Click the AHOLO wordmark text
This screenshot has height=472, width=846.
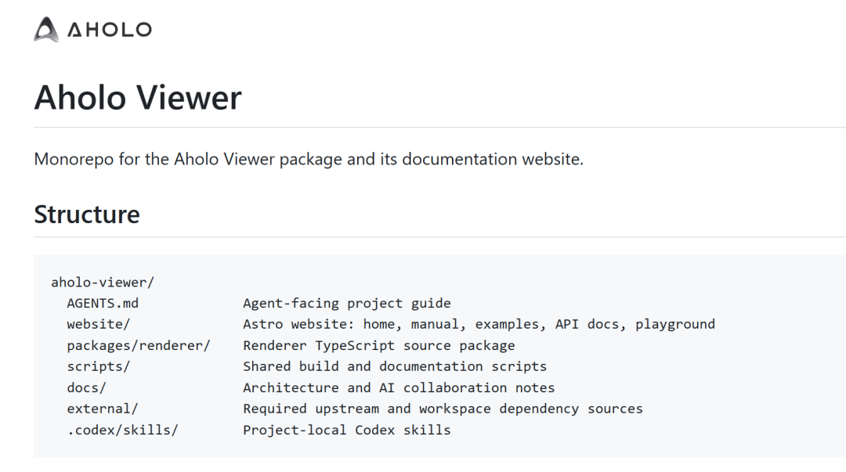(110, 30)
